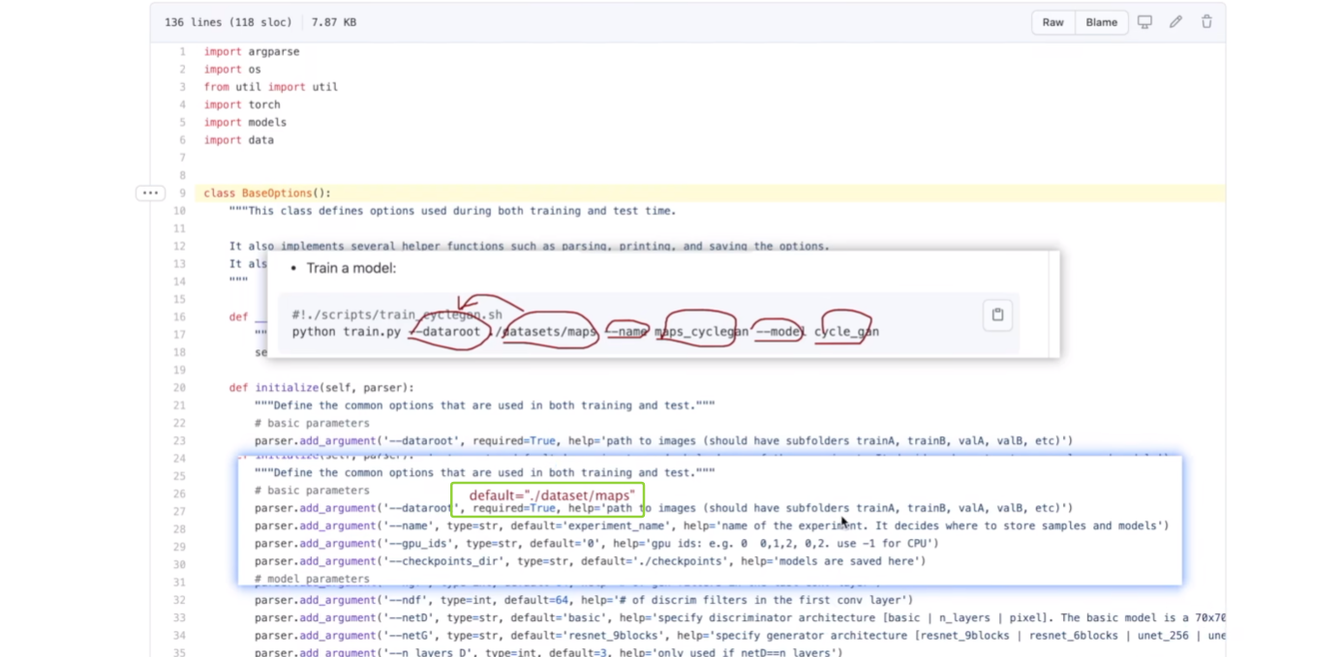The width and height of the screenshot is (1341, 657).
Task: Select line number 6
Action: pyautogui.click(x=182, y=140)
